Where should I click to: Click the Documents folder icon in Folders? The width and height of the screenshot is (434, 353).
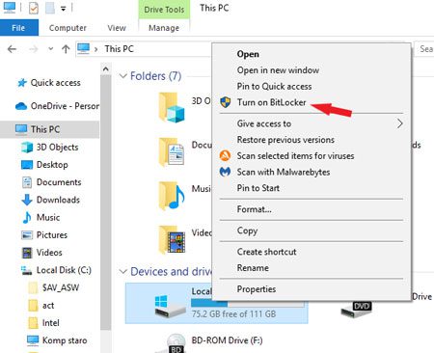point(172,151)
